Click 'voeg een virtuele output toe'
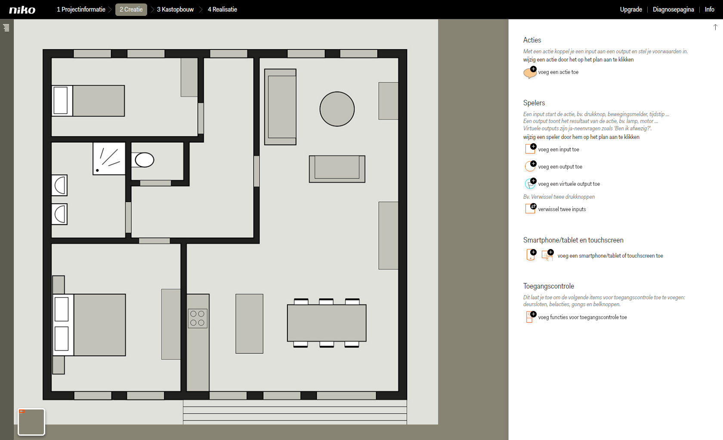Image resolution: width=723 pixels, height=440 pixels. click(x=569, y=184)
